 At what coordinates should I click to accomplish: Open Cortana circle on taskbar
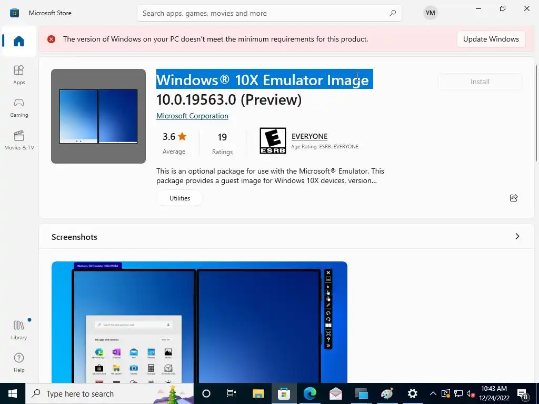click(x=206, y=393)
